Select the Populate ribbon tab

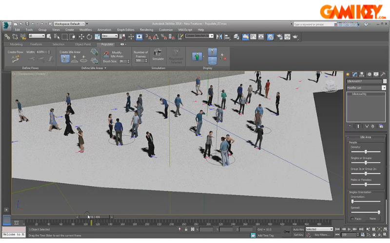point(107,44)
